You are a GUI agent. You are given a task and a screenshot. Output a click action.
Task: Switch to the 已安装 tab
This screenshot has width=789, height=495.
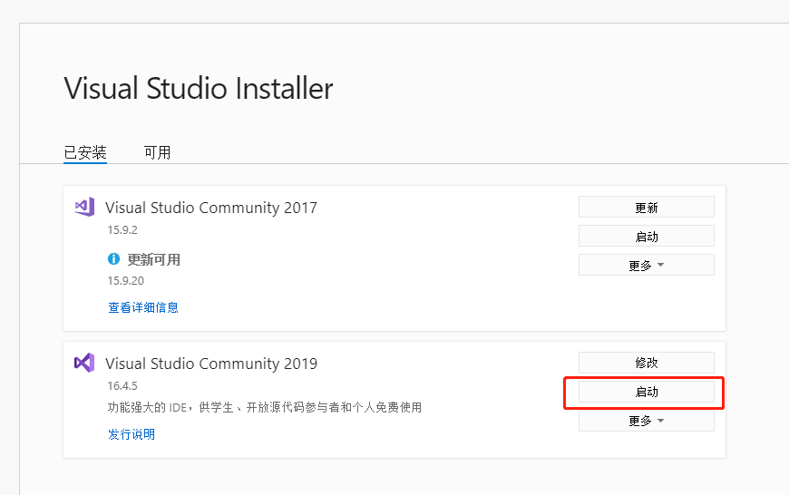tap(85, 152)
